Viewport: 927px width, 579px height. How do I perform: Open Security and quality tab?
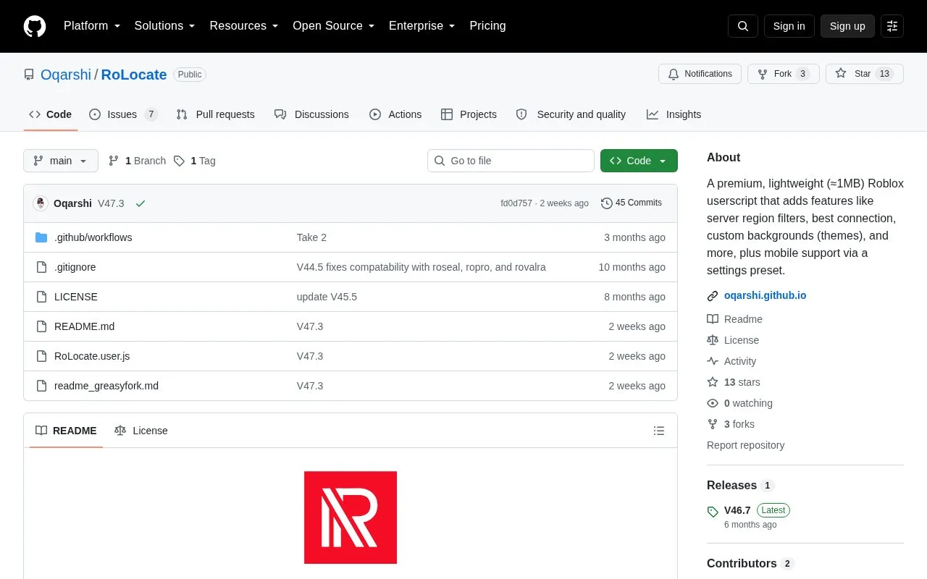571,114
